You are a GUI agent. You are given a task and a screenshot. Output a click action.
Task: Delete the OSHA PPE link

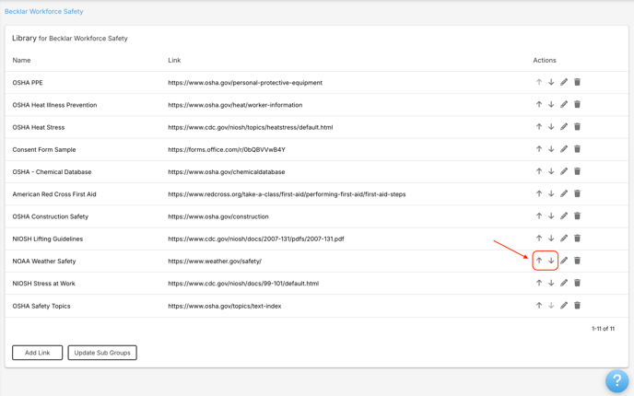tap(578, 82)
